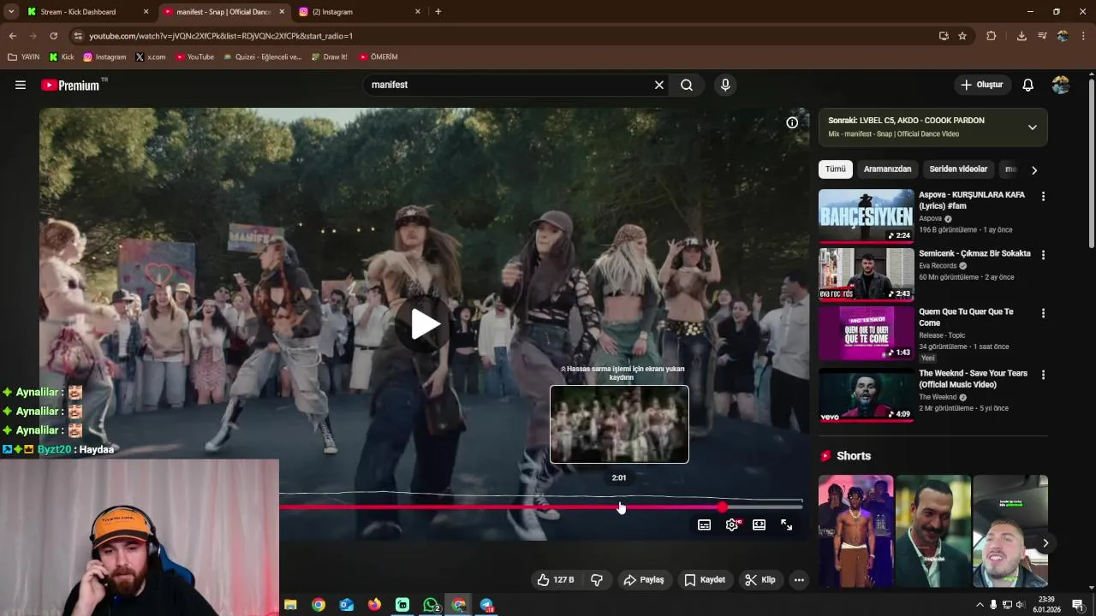Viewport: 1096px width, 616px height.
Task: Show next Shorts with right arrow
Action: [1045, 543]
